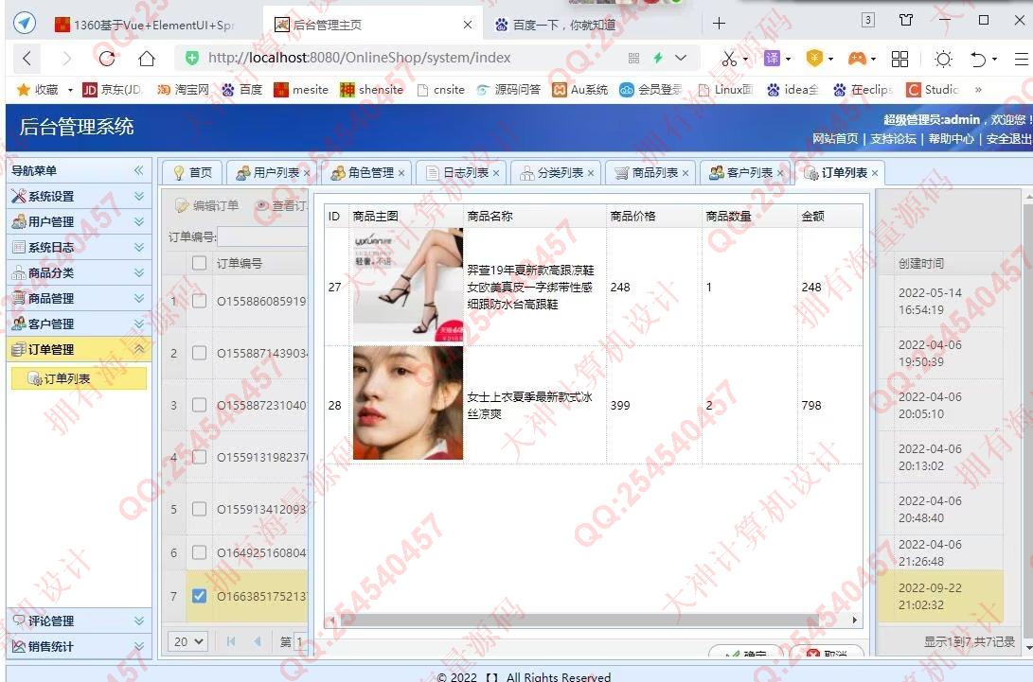The width and height of the screenshot is (1033, 682).
Task: Toggle the brightness sun icon
Action: point(943,59)
